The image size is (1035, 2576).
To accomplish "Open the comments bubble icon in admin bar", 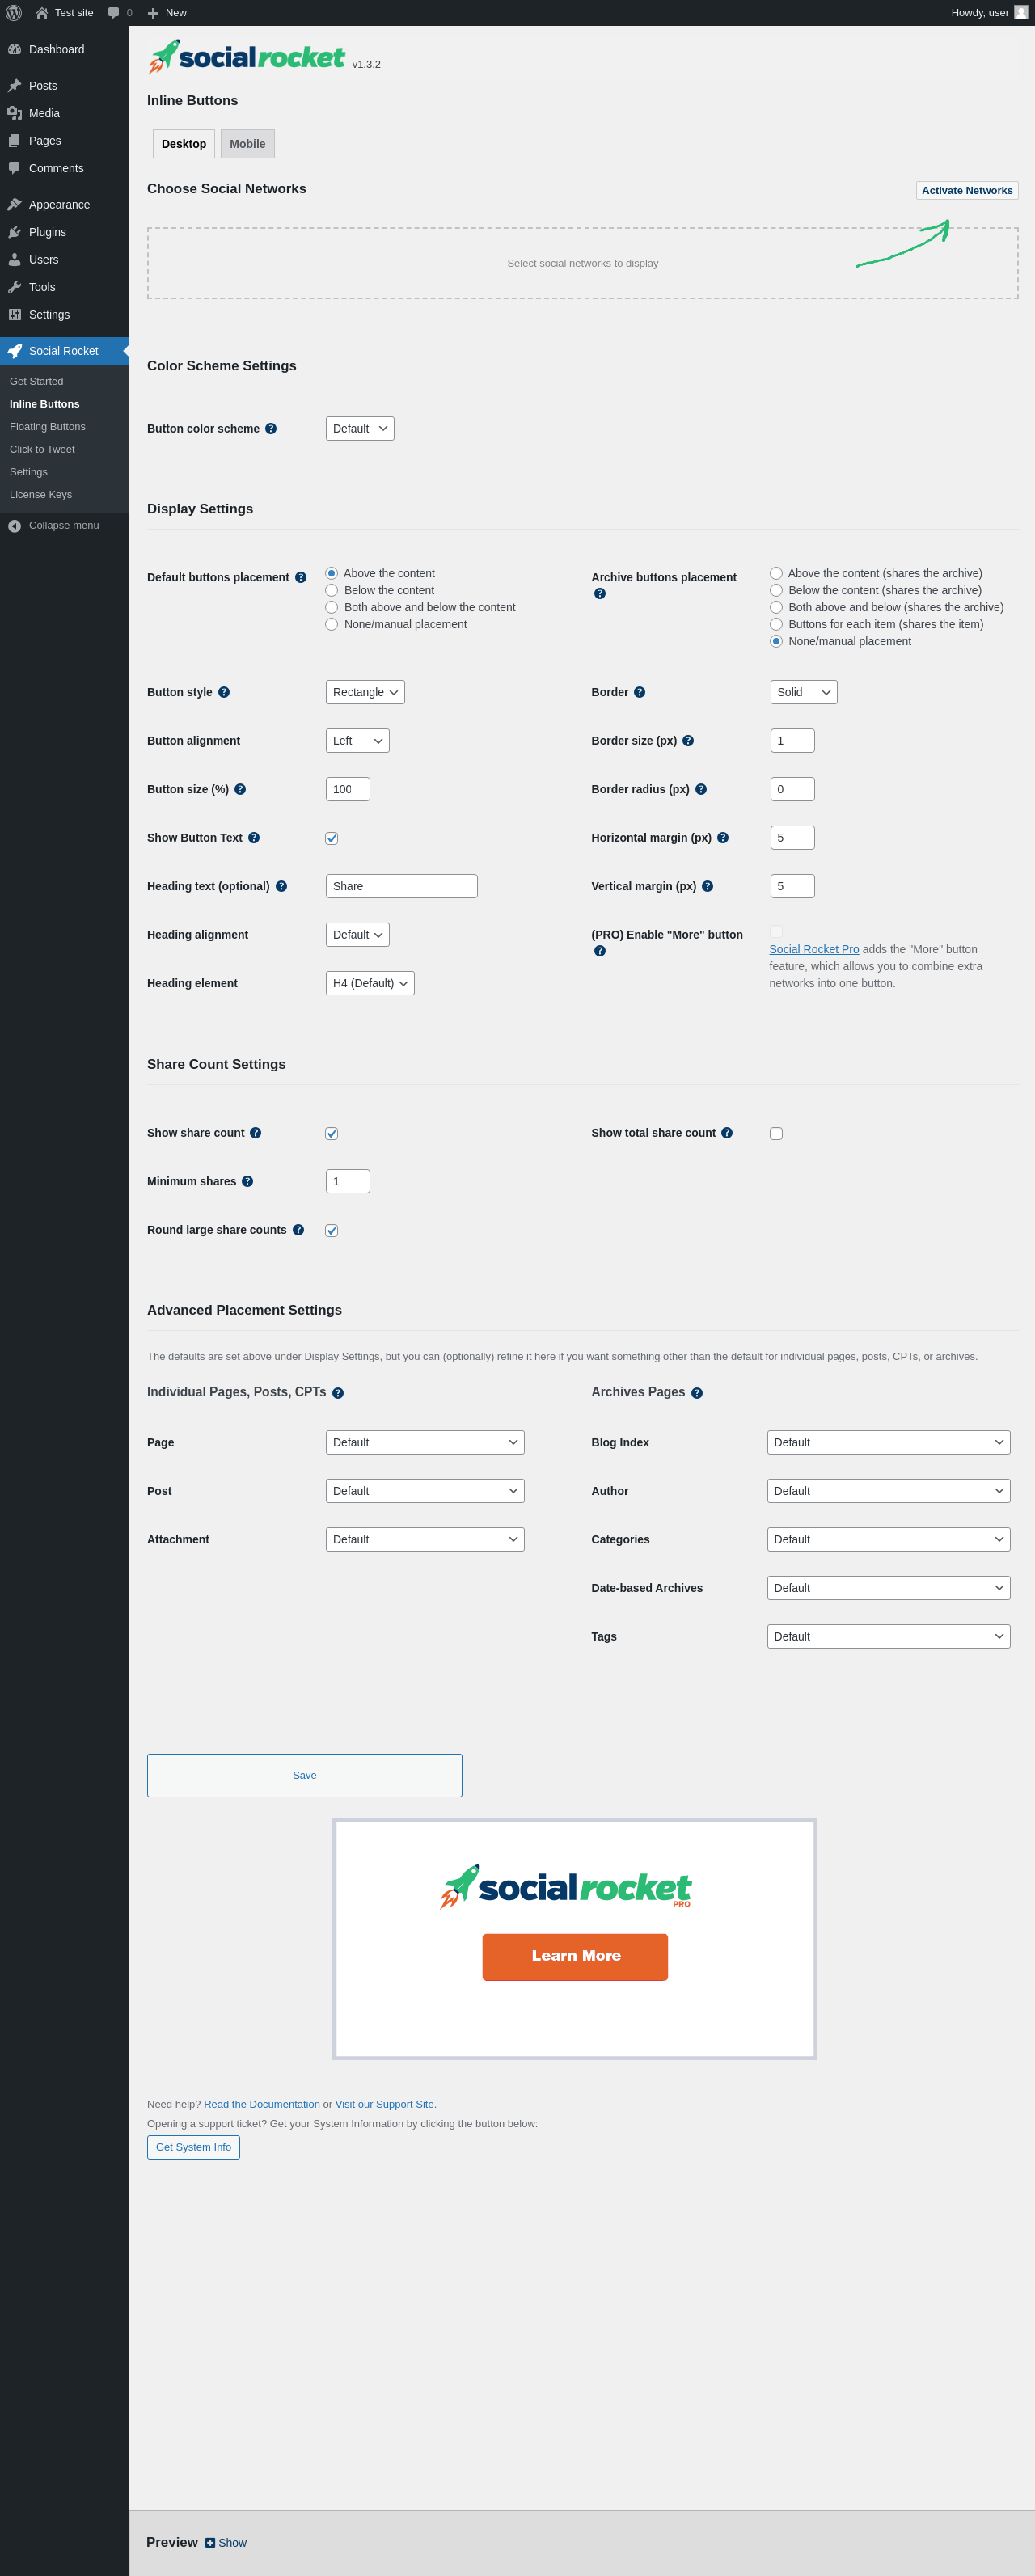I will pos(114,13).
